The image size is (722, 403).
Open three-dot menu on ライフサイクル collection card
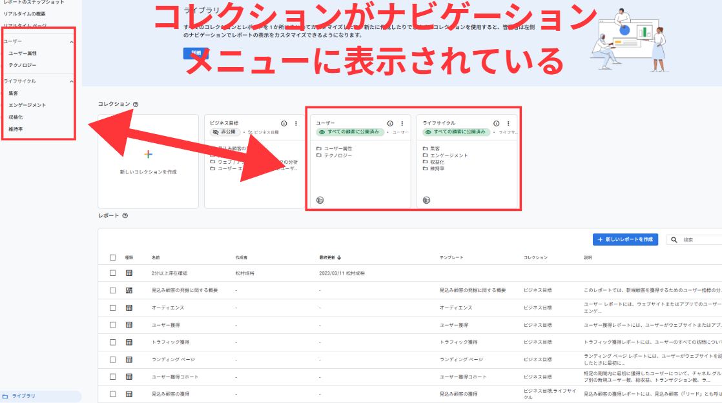click(x=508, y=123)
